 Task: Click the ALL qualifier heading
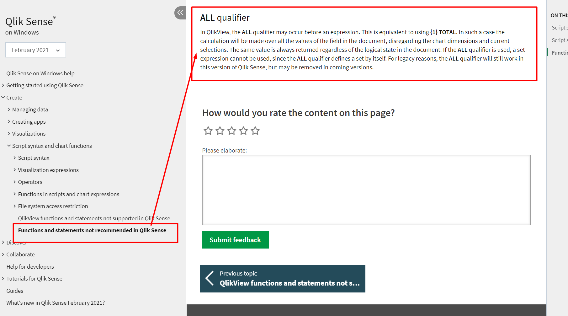coord(225,18)
